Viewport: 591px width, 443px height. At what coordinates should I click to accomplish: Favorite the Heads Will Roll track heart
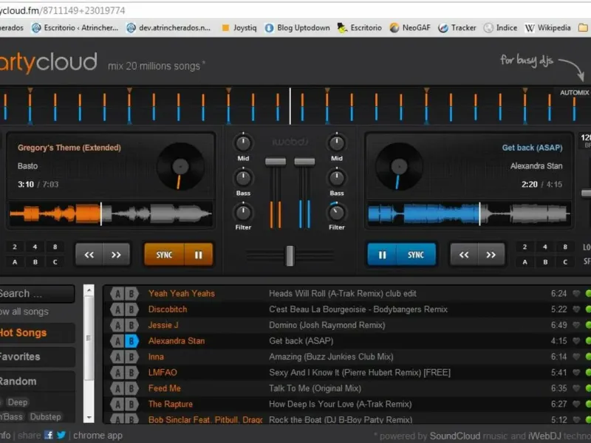pyautogui.click(x=576, y=293)
